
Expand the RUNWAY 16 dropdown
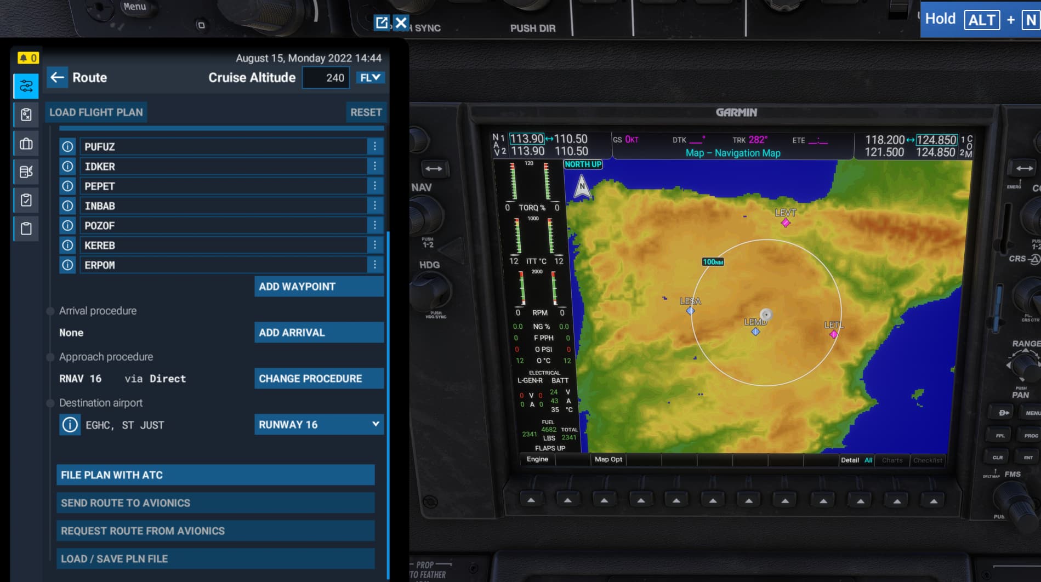click(318, 425)
